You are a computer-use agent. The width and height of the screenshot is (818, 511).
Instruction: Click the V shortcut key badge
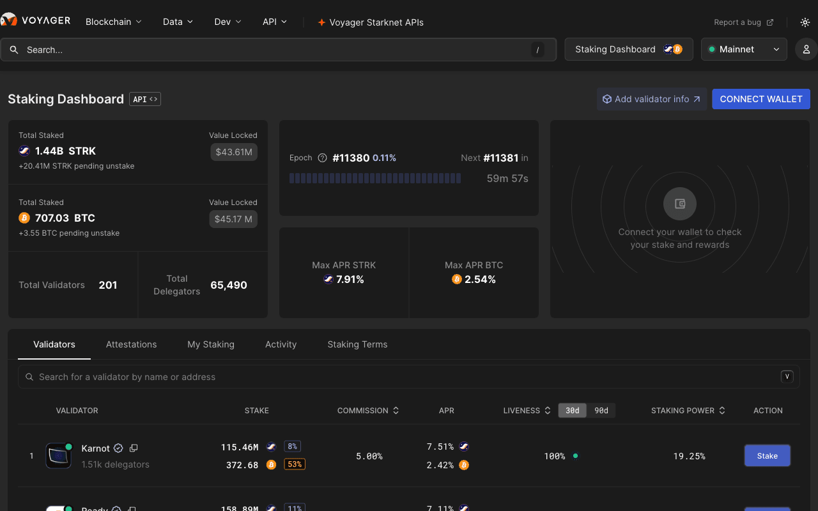coord(787,377)
